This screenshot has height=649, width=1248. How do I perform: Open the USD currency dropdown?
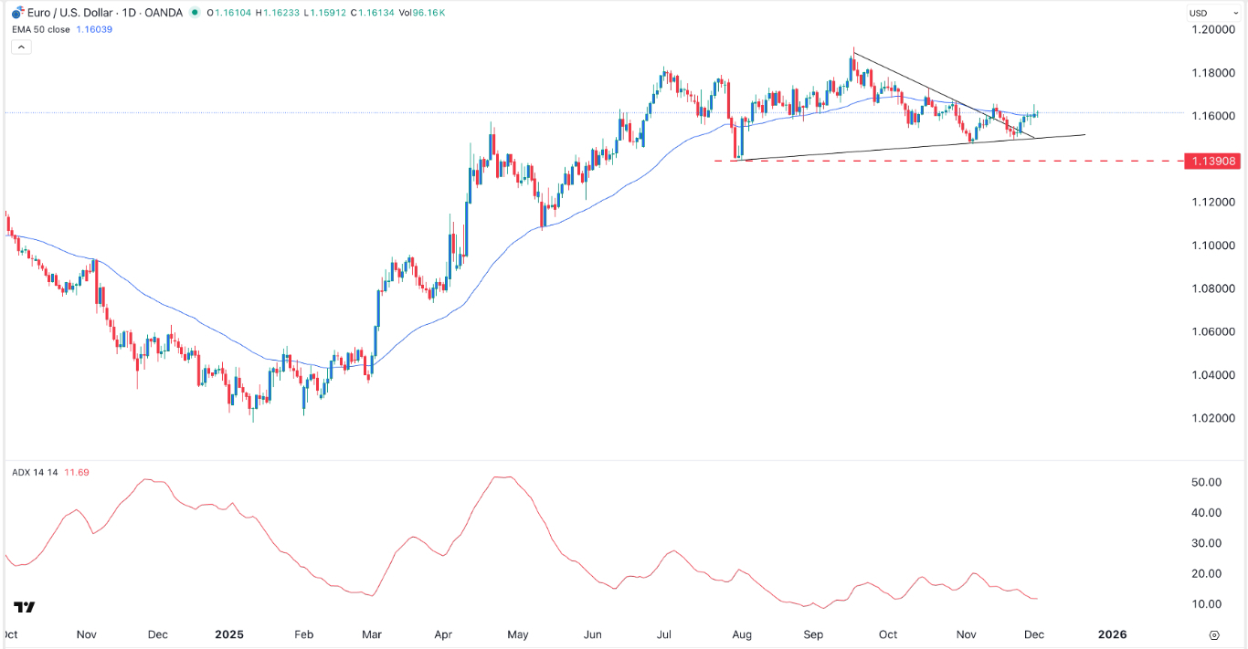[1211, 13]
